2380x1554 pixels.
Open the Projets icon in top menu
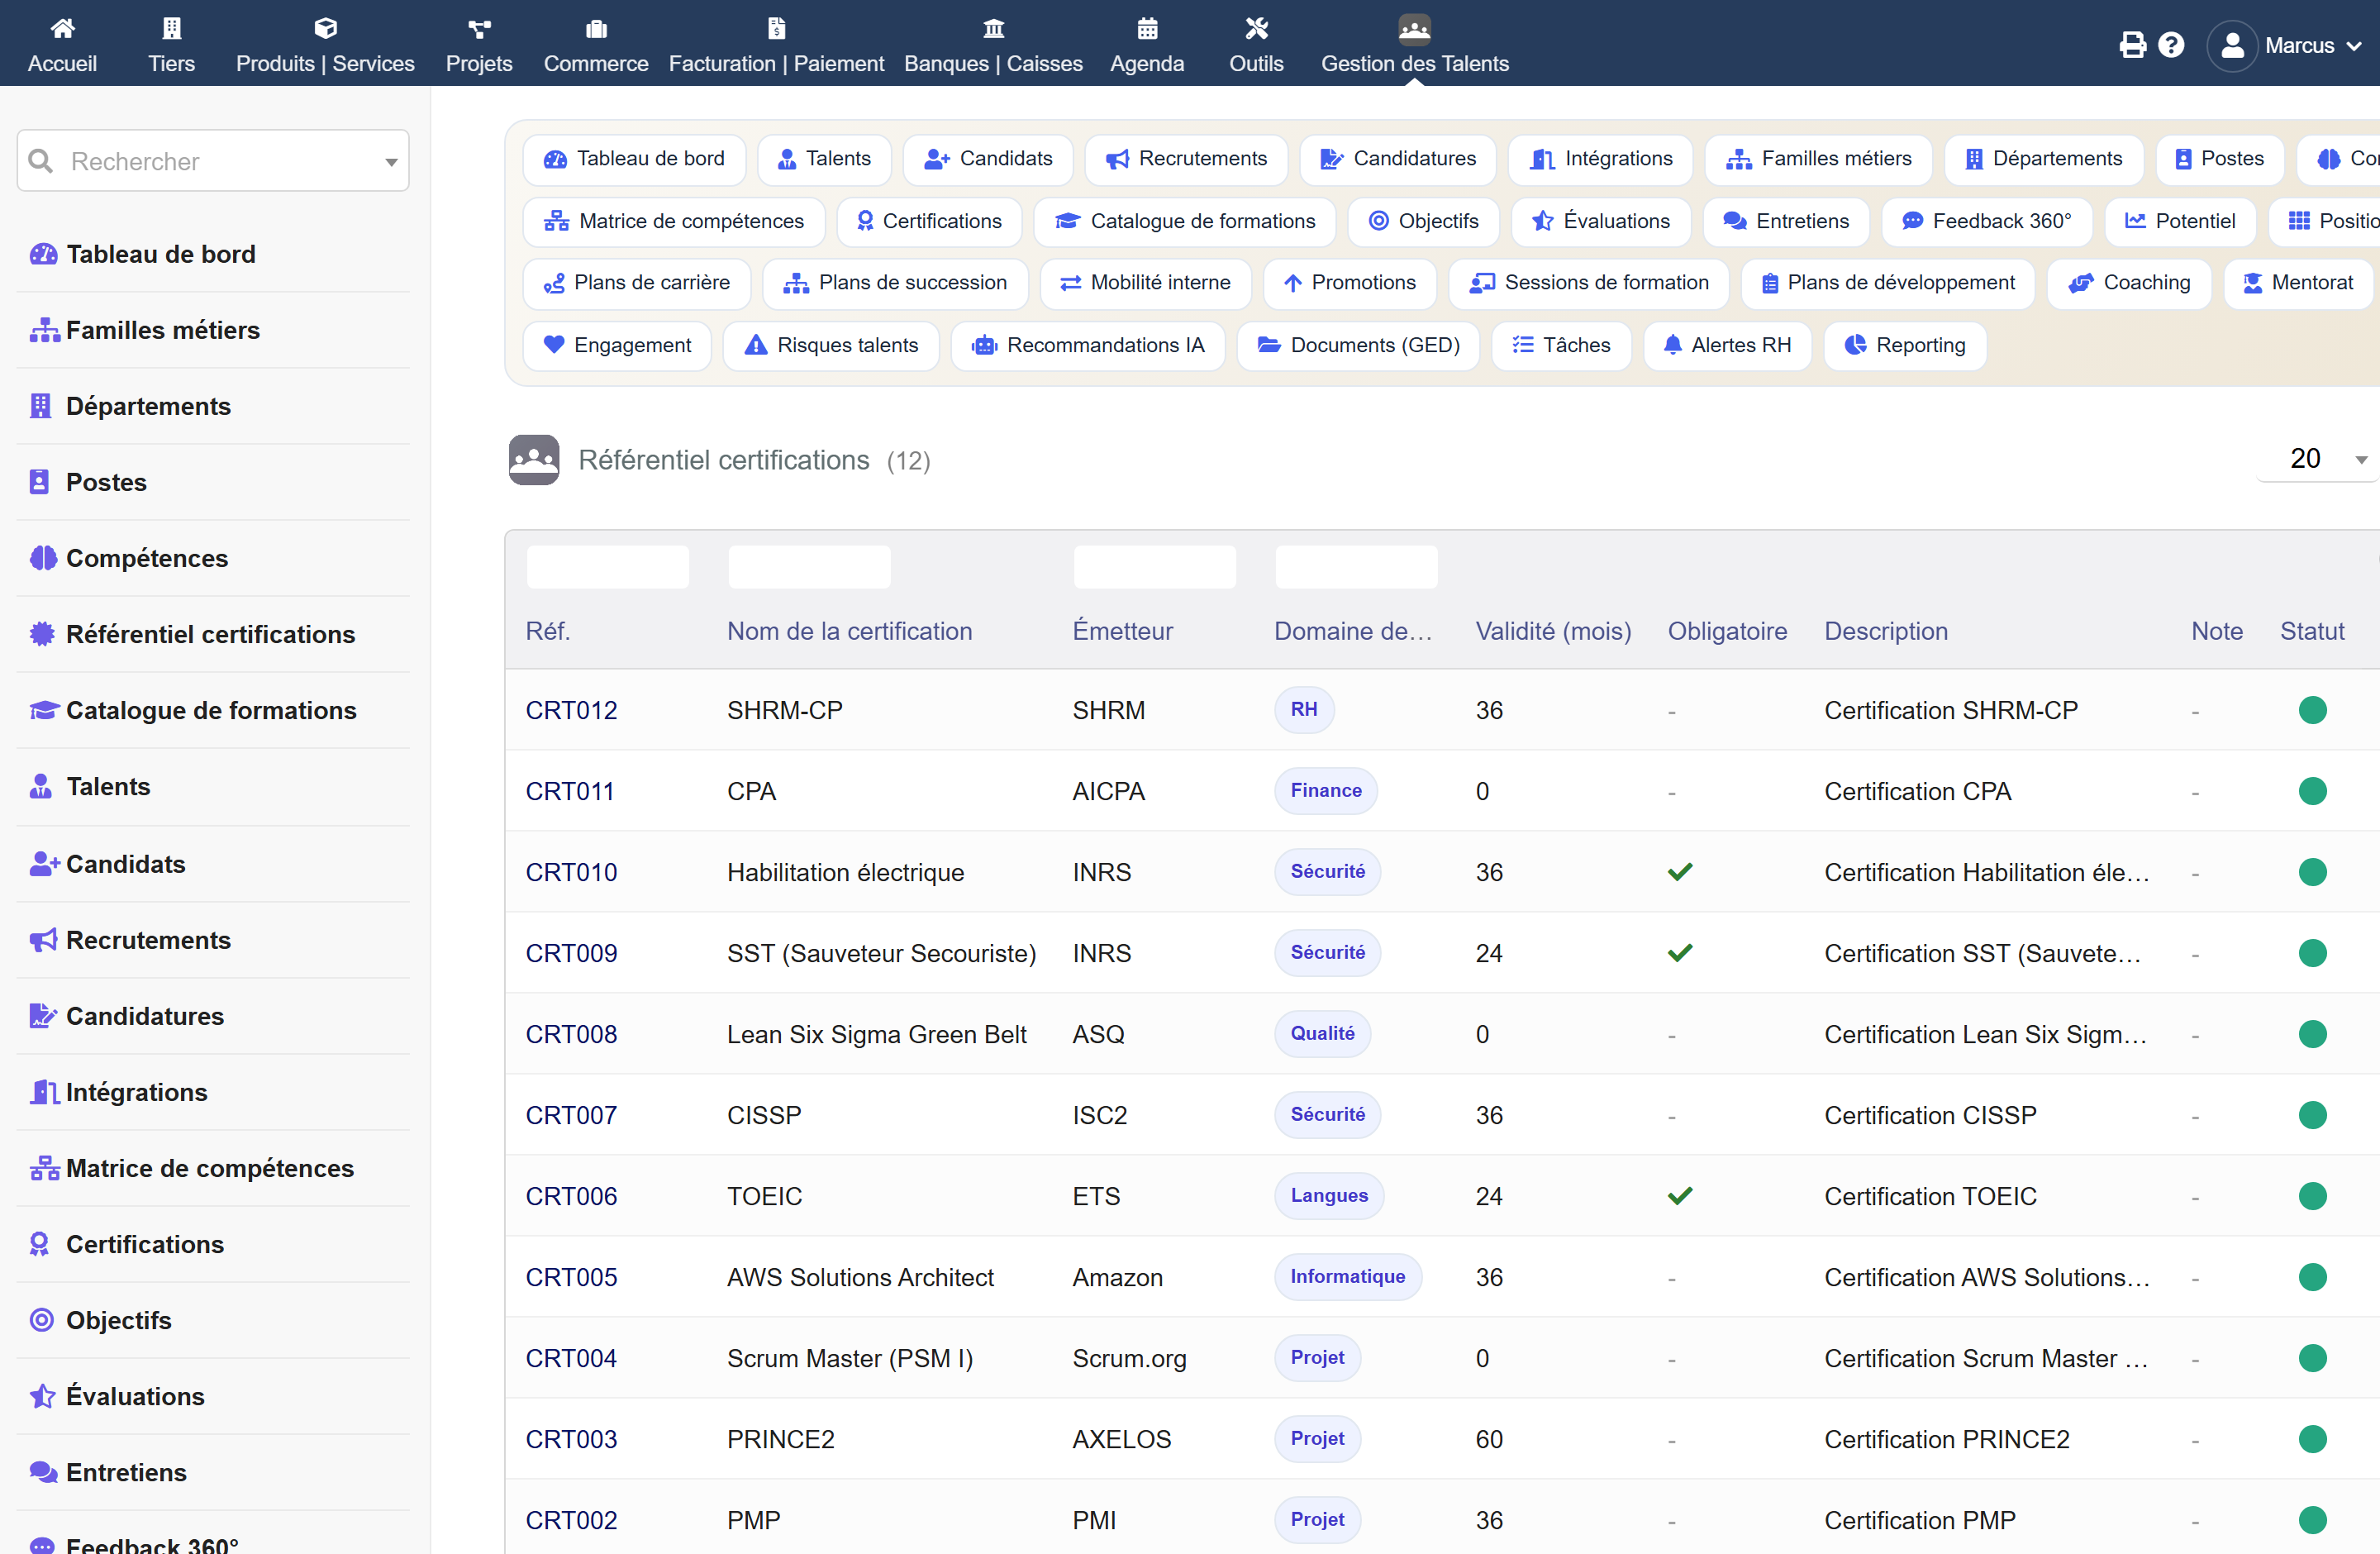pyautogui.click(x=479, y=28)
